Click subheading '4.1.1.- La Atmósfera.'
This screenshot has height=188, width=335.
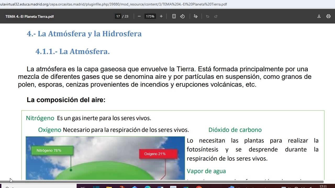pos(72,51)
